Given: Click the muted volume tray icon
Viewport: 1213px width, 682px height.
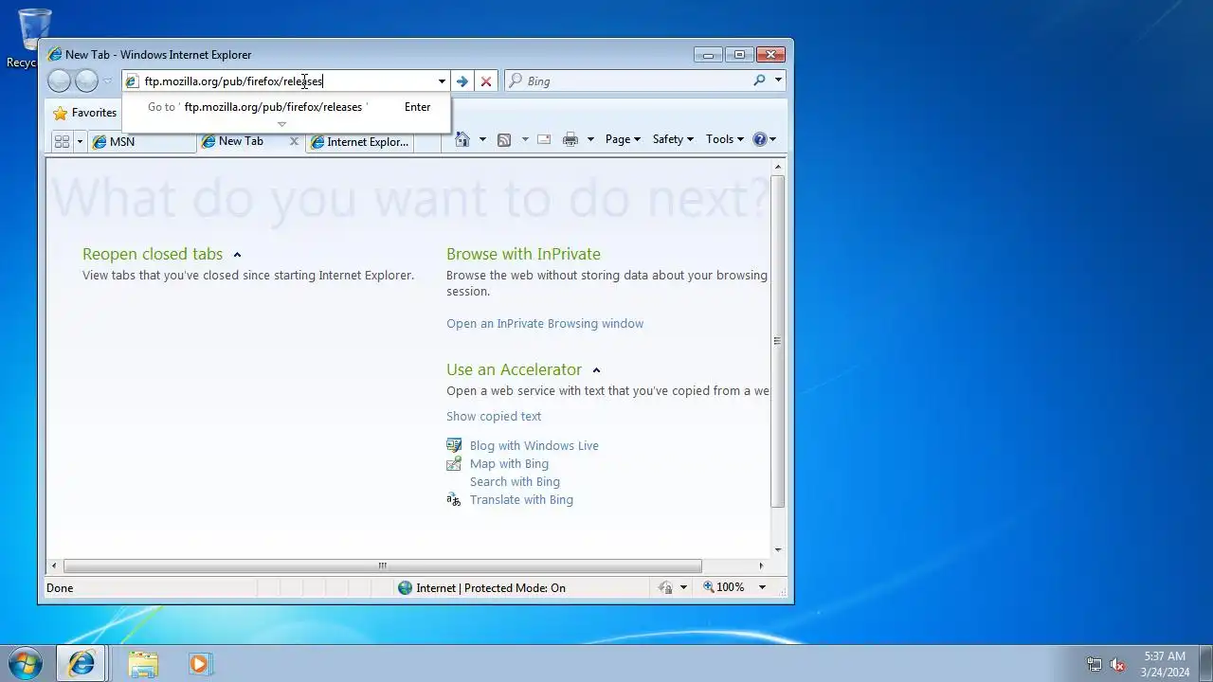Looking at the screenshot, I should point(1118,665).
